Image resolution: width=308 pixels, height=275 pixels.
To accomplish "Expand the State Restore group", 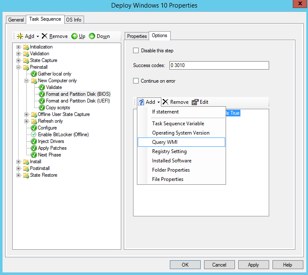I will click(x=18, y=175).
